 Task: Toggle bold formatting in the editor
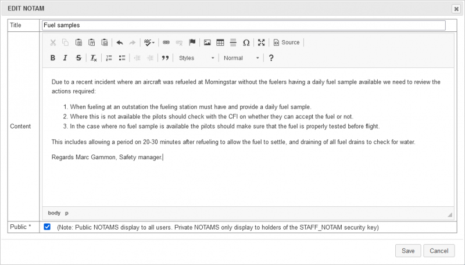[53, 58]
